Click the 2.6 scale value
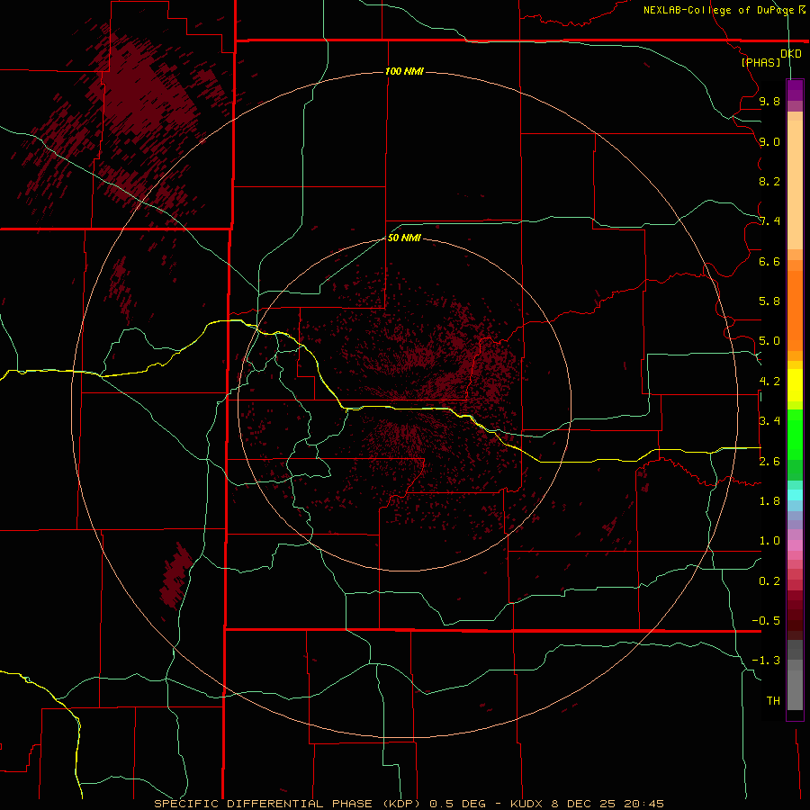 [769, 462]
